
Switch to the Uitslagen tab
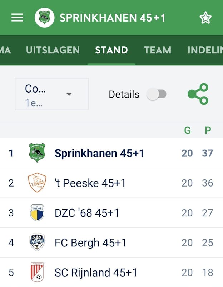(53, 50)
